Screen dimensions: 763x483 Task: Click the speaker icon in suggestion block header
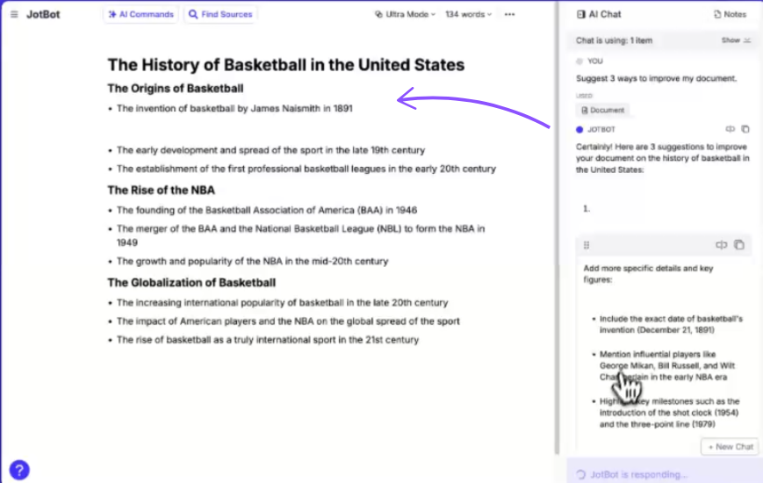pos(721,245)
